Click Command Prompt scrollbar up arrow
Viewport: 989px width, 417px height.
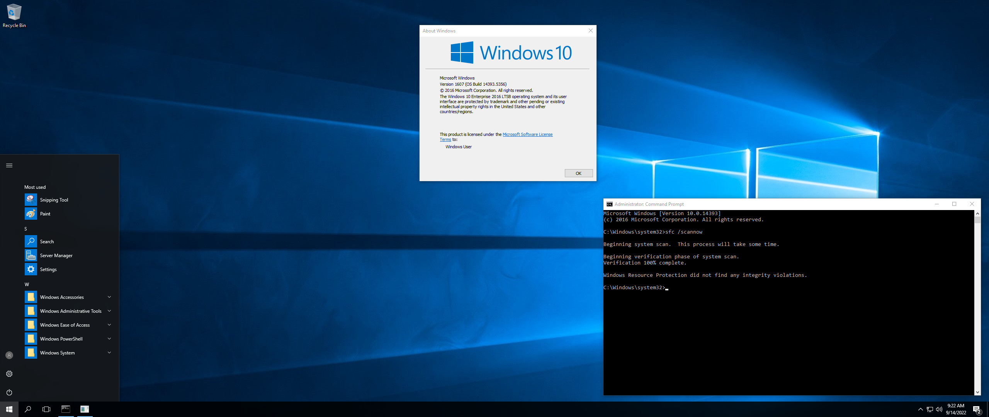pos(977,213)
